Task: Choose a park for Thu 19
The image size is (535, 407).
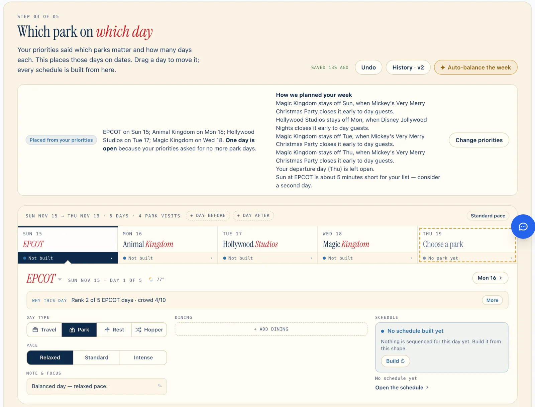Action: [x=443, y=244]
